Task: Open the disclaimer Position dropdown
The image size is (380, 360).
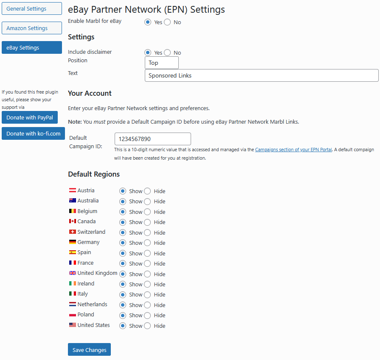Action: point(161,63)
